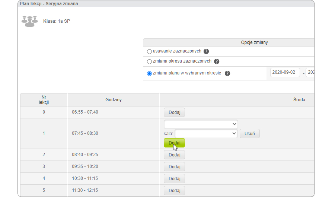Click Dodaj for lesson 5 at 11:30
The image size is (335, 197).
point(174,190)
